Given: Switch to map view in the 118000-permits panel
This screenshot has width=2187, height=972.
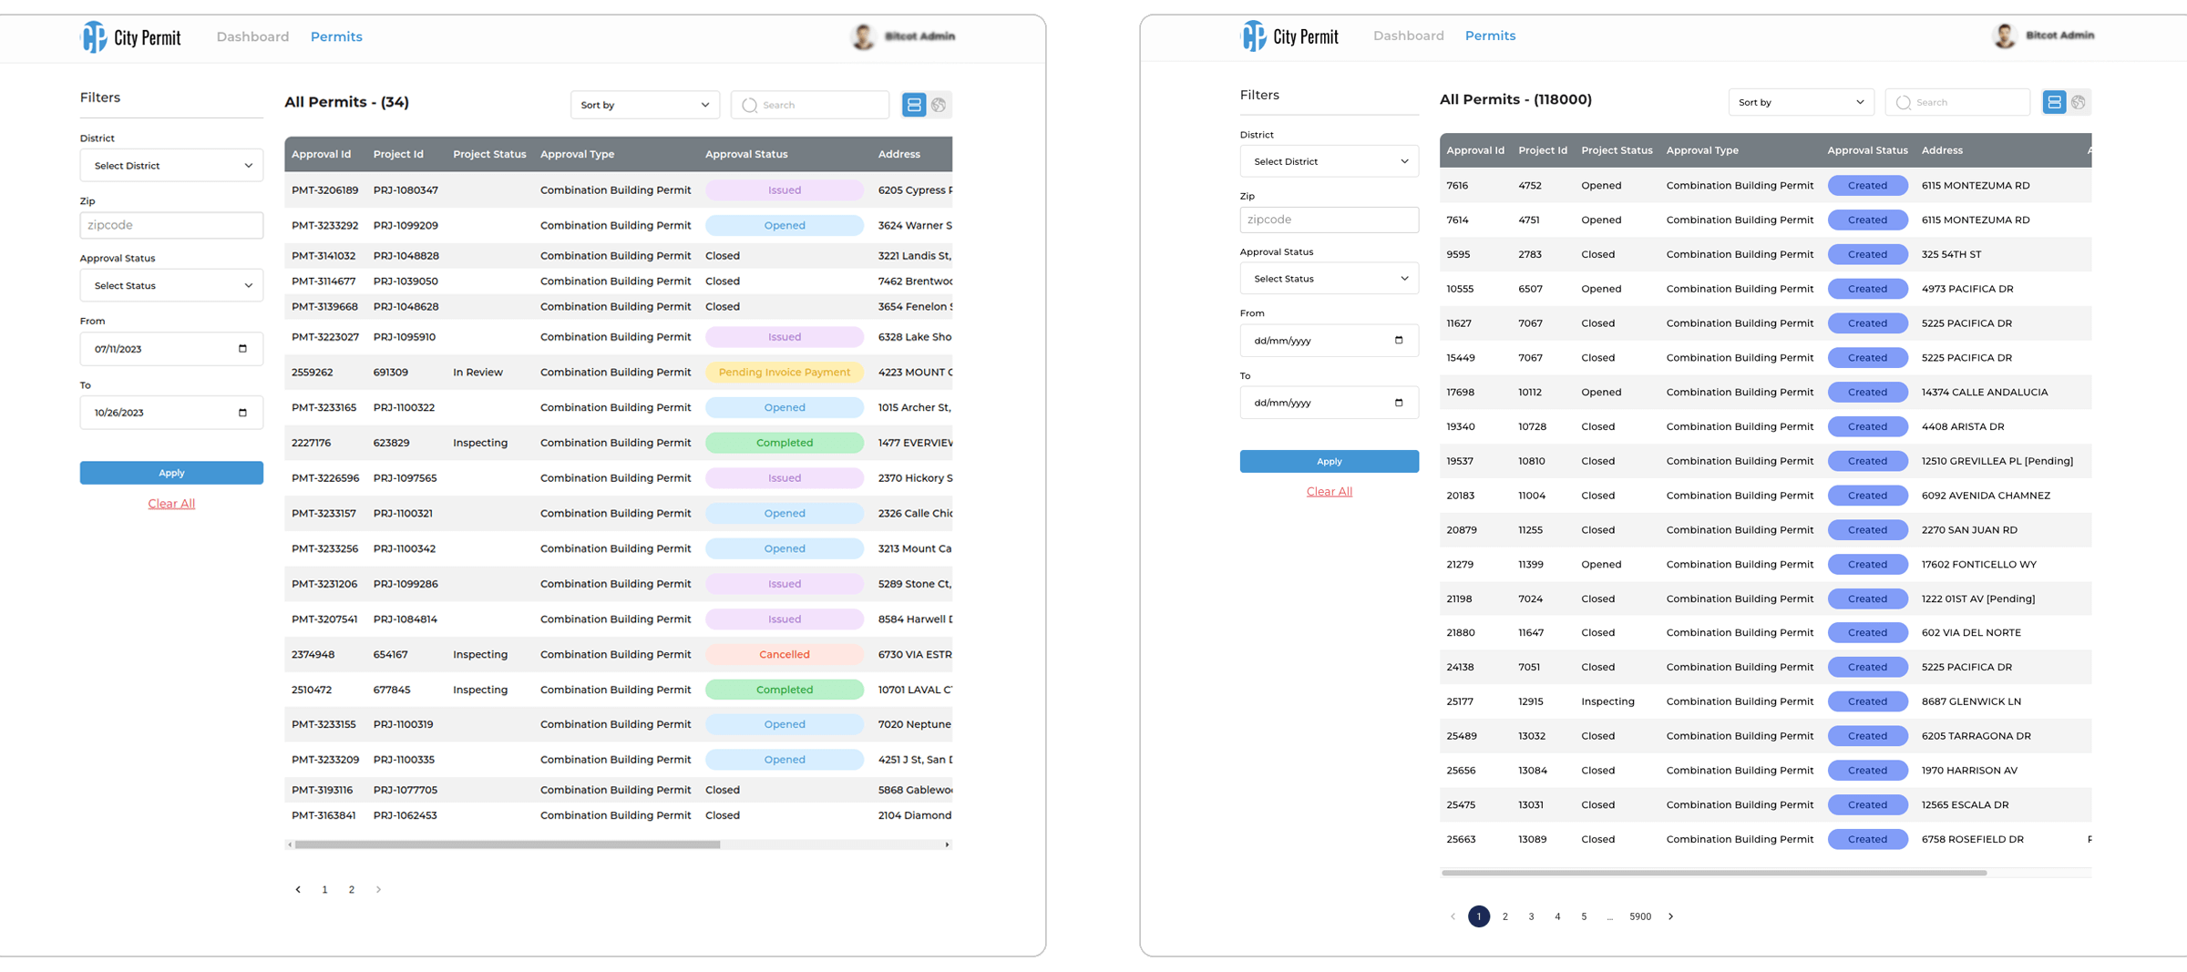Looking at the screenshot, I should pyautogui.click(x=2079, y=102).
